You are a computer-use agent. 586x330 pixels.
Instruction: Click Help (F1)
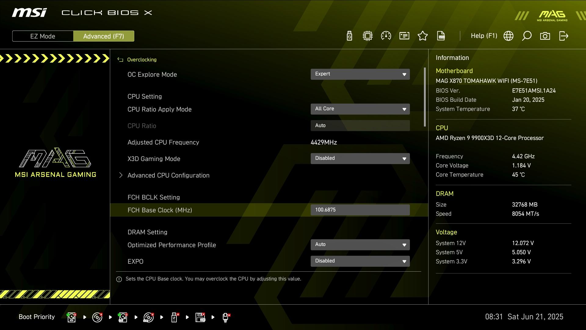484,36
